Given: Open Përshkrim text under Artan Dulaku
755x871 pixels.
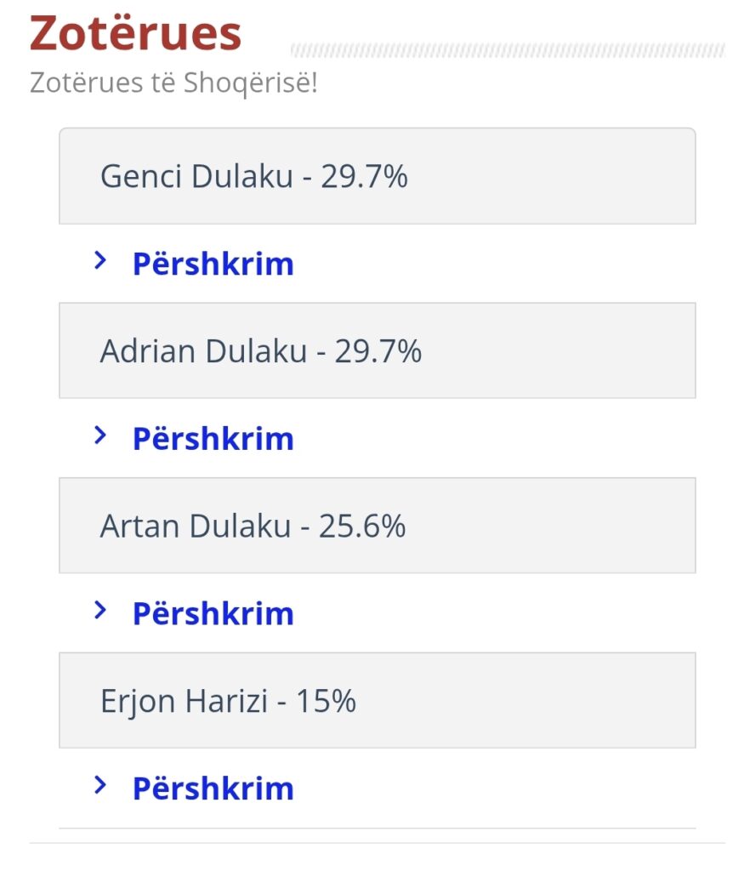Looking at the screenshot, I should click(x=213, y=614).
